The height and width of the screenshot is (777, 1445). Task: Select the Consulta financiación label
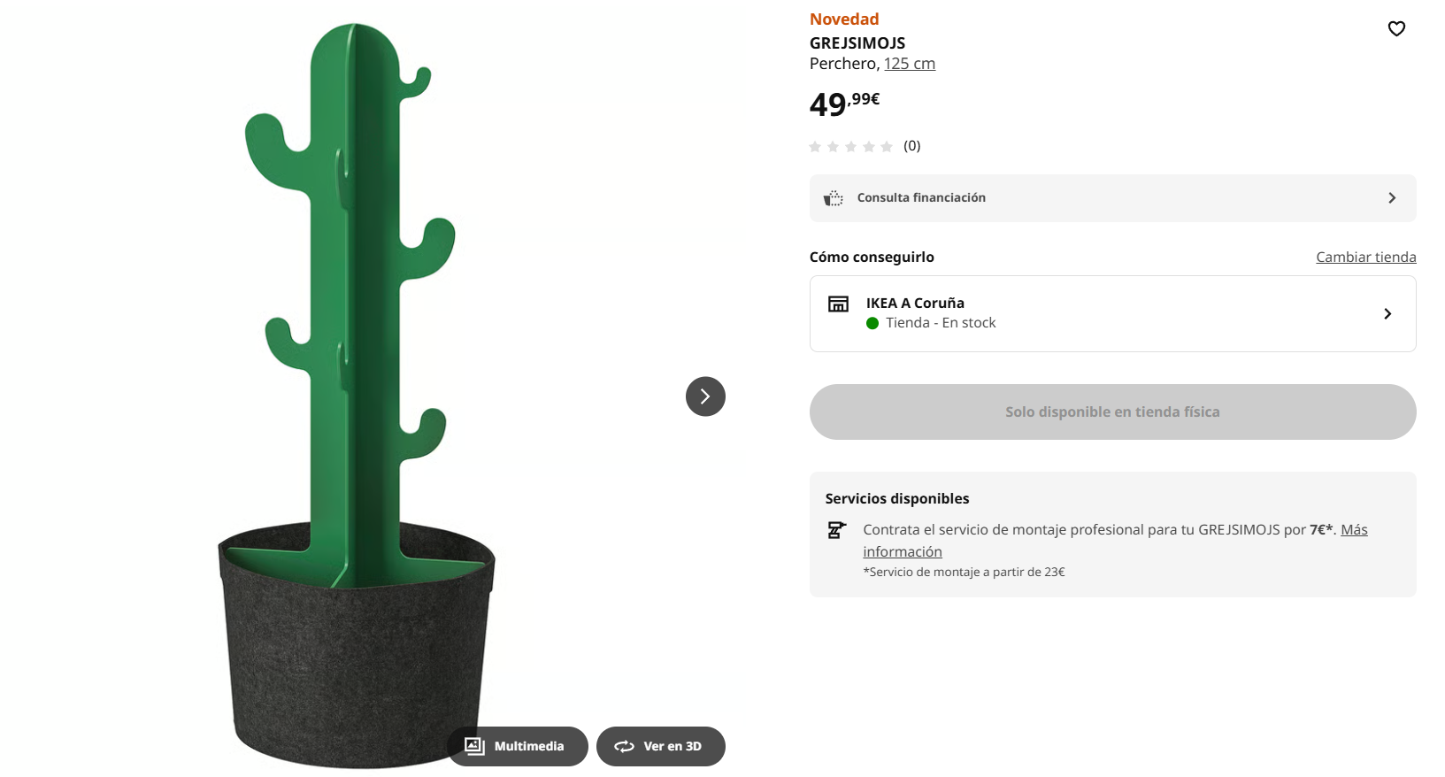(921, 198)
